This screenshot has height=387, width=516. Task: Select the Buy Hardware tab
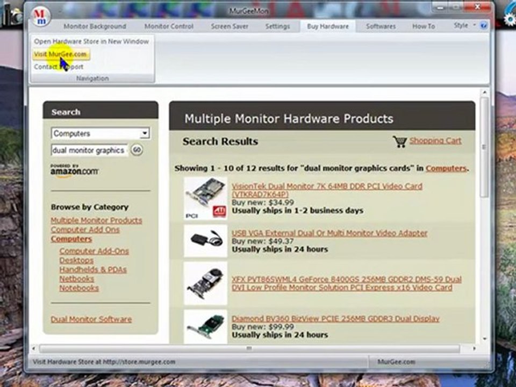(x=328, y=26)
